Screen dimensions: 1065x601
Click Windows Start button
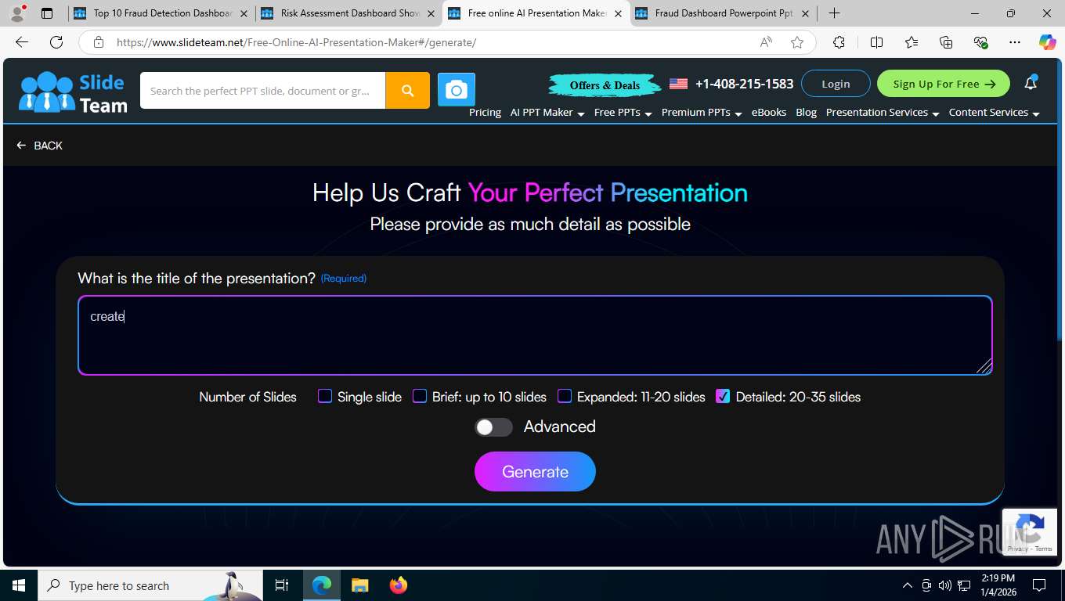tap(19, 585)
